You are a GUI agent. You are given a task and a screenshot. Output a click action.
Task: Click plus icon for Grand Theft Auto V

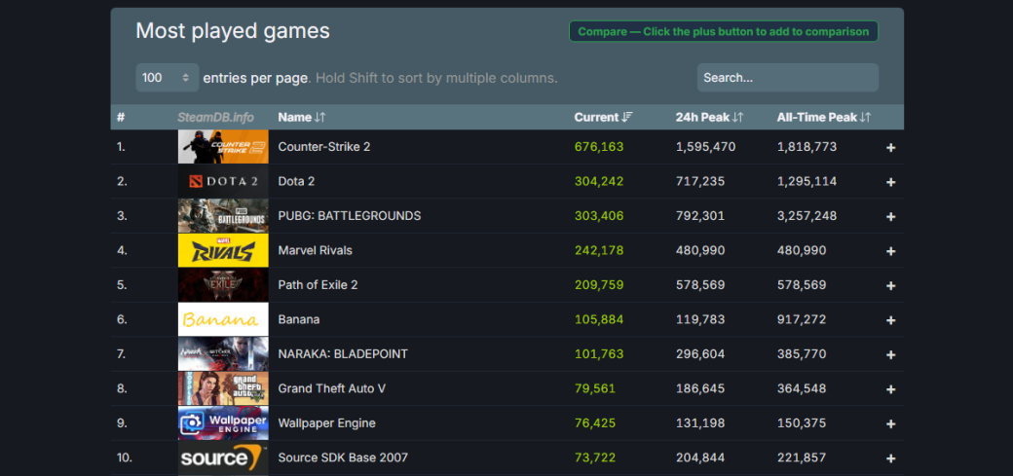point(890,389)
